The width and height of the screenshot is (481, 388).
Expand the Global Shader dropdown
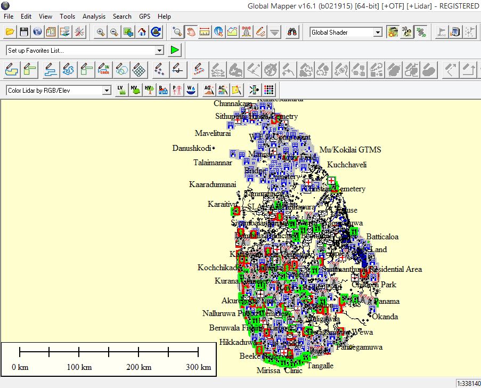[x=378, y=33]
